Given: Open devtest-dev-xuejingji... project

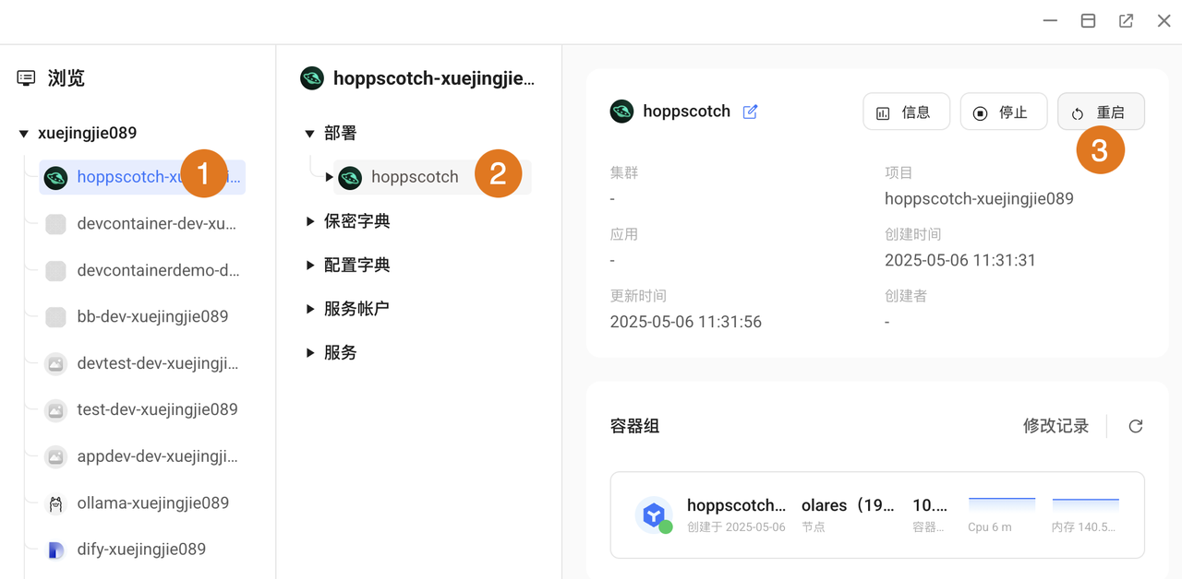Looking at the screenshot, I should pyautogui.click(x=158, y=363).
